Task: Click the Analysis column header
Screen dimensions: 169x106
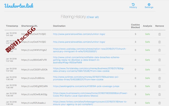Action: [x=147, y=26]
